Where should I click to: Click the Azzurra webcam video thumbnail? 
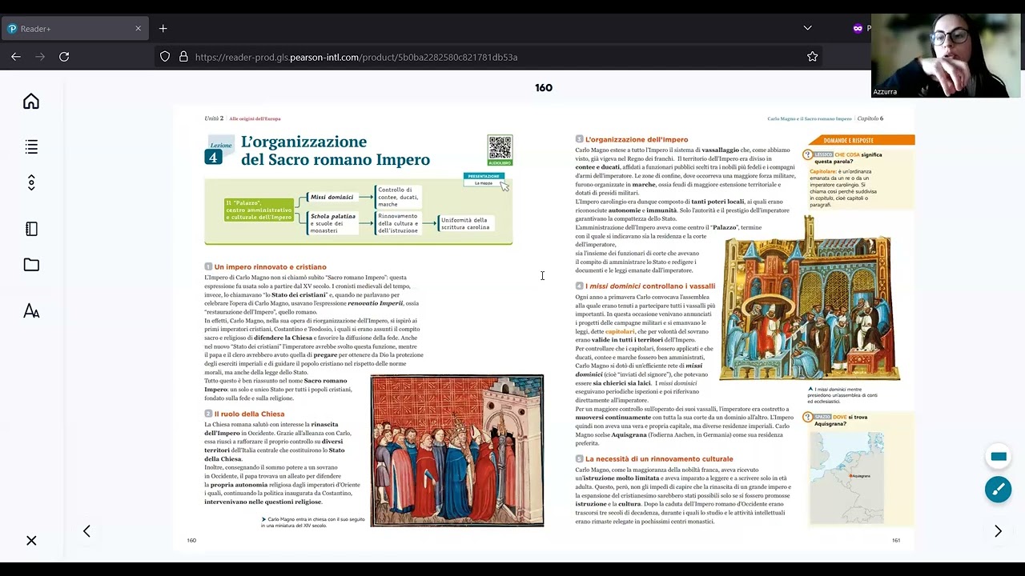click(x=946, y=56)
